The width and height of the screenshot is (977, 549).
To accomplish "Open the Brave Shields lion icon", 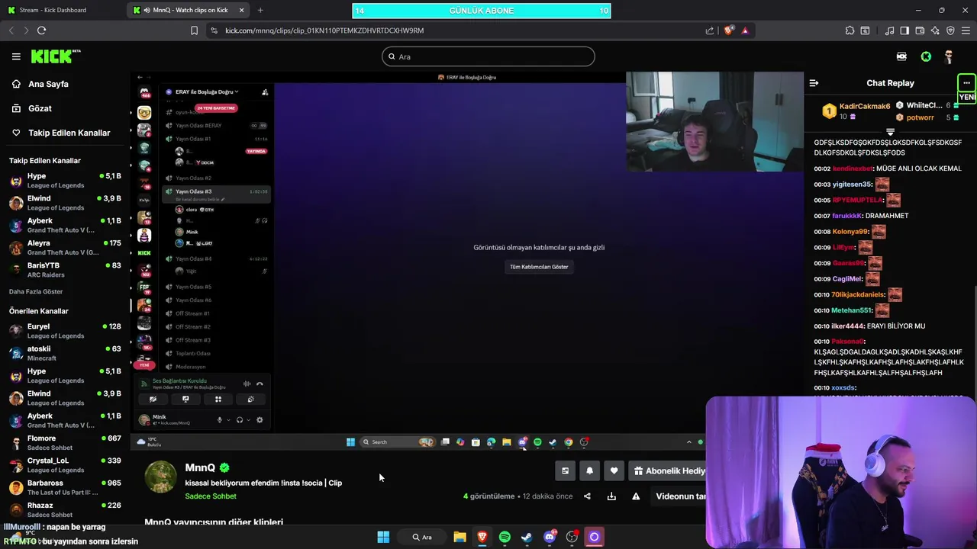I will pyautogui.click(x=729, y=30).
